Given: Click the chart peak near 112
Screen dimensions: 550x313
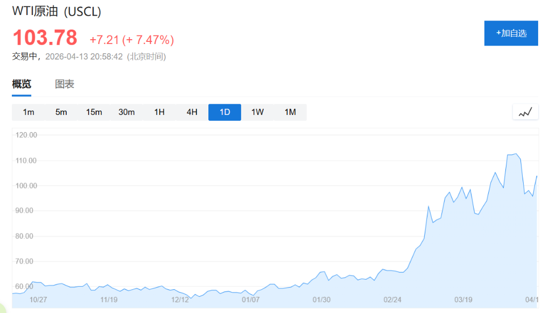Looking at the screenshot, I should [x=516, y=154].
